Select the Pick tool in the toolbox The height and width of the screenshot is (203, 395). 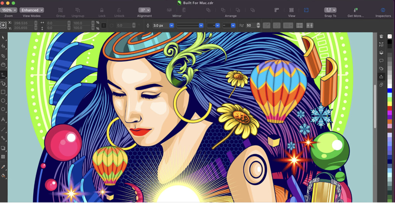point(3,37)
